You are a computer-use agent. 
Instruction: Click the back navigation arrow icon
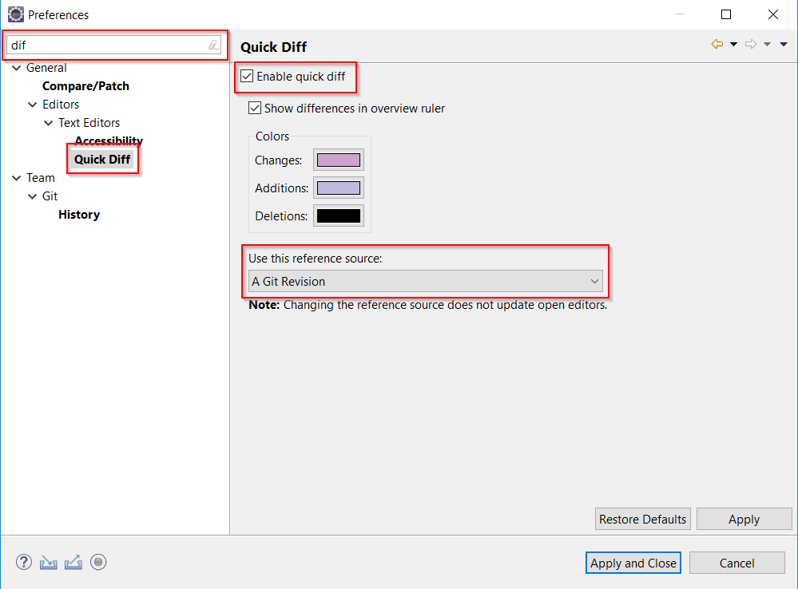(x=717, y=45)
